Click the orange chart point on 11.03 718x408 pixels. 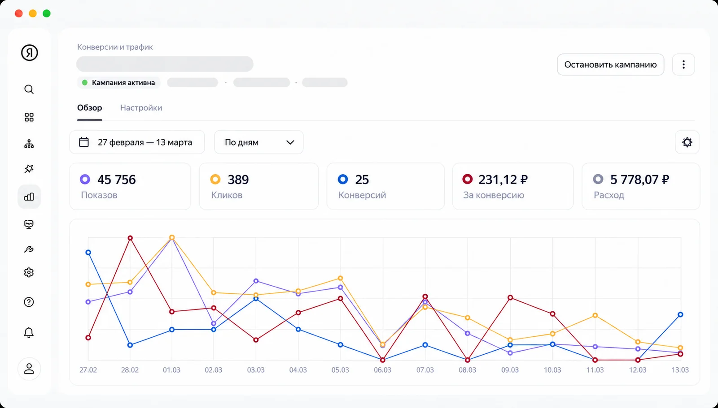pyautogui.click(x=595, y=315)
